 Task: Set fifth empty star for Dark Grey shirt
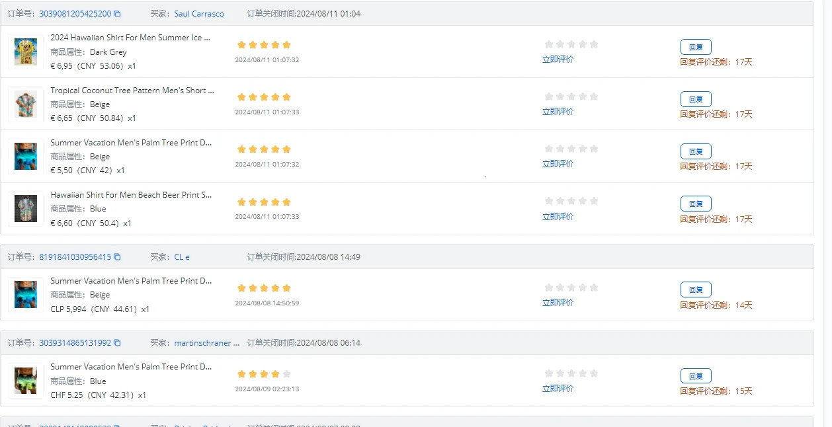(x=593, y=44)
